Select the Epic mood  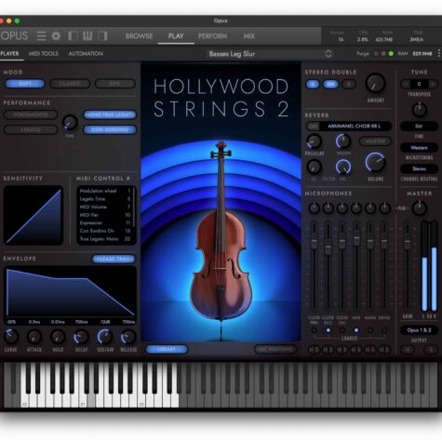click(115, 84)
